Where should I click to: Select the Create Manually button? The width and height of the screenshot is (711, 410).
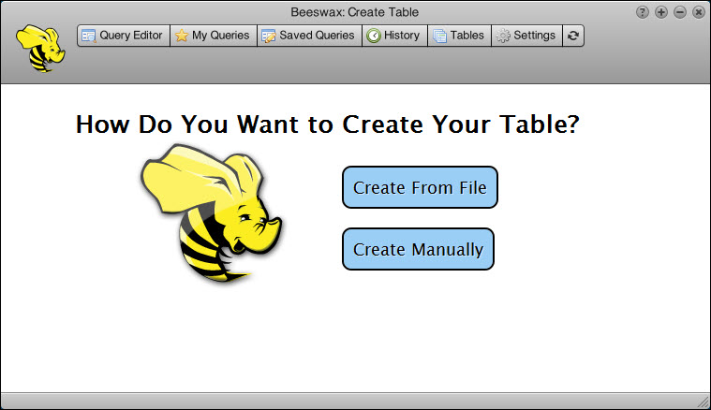[x=418, y=249]
